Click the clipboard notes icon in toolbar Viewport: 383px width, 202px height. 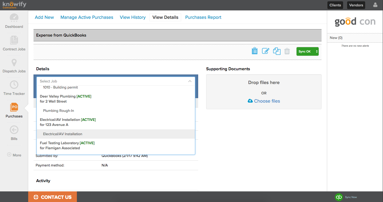point(255,51)
